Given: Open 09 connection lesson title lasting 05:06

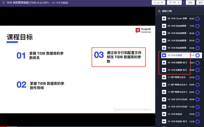Looking at the screenshot, I should click(177, 33).
